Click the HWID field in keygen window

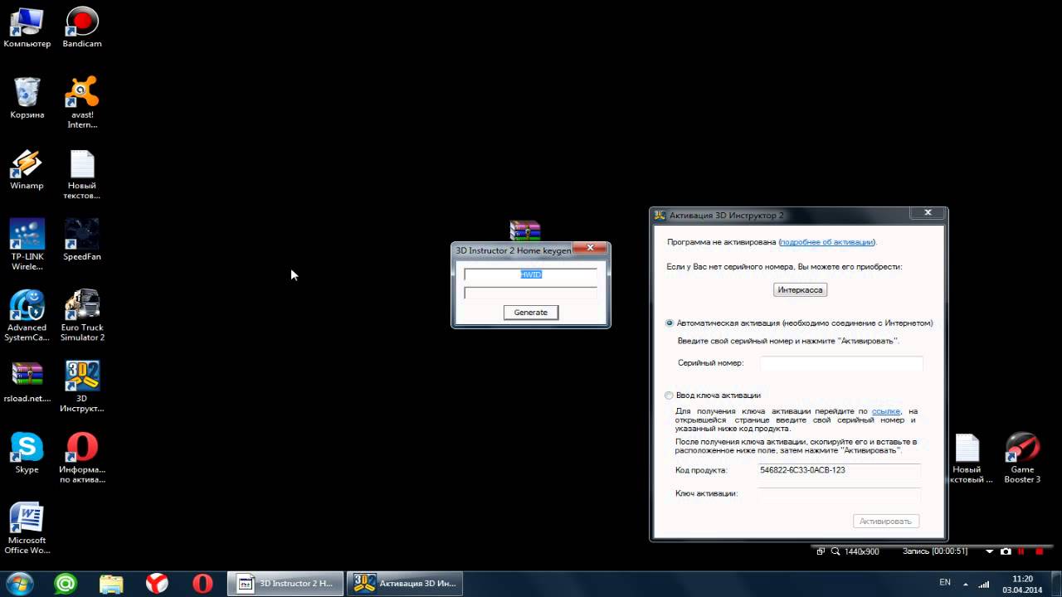pos(531,274)
